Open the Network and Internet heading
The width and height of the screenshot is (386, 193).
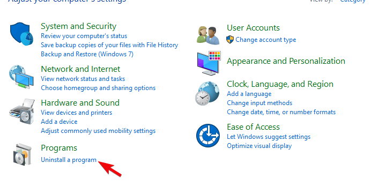[x=80, y=69]
